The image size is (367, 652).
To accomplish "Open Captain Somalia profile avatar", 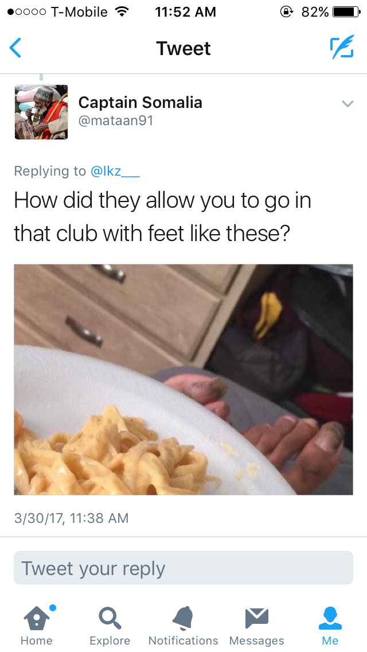I will point(41,112).
